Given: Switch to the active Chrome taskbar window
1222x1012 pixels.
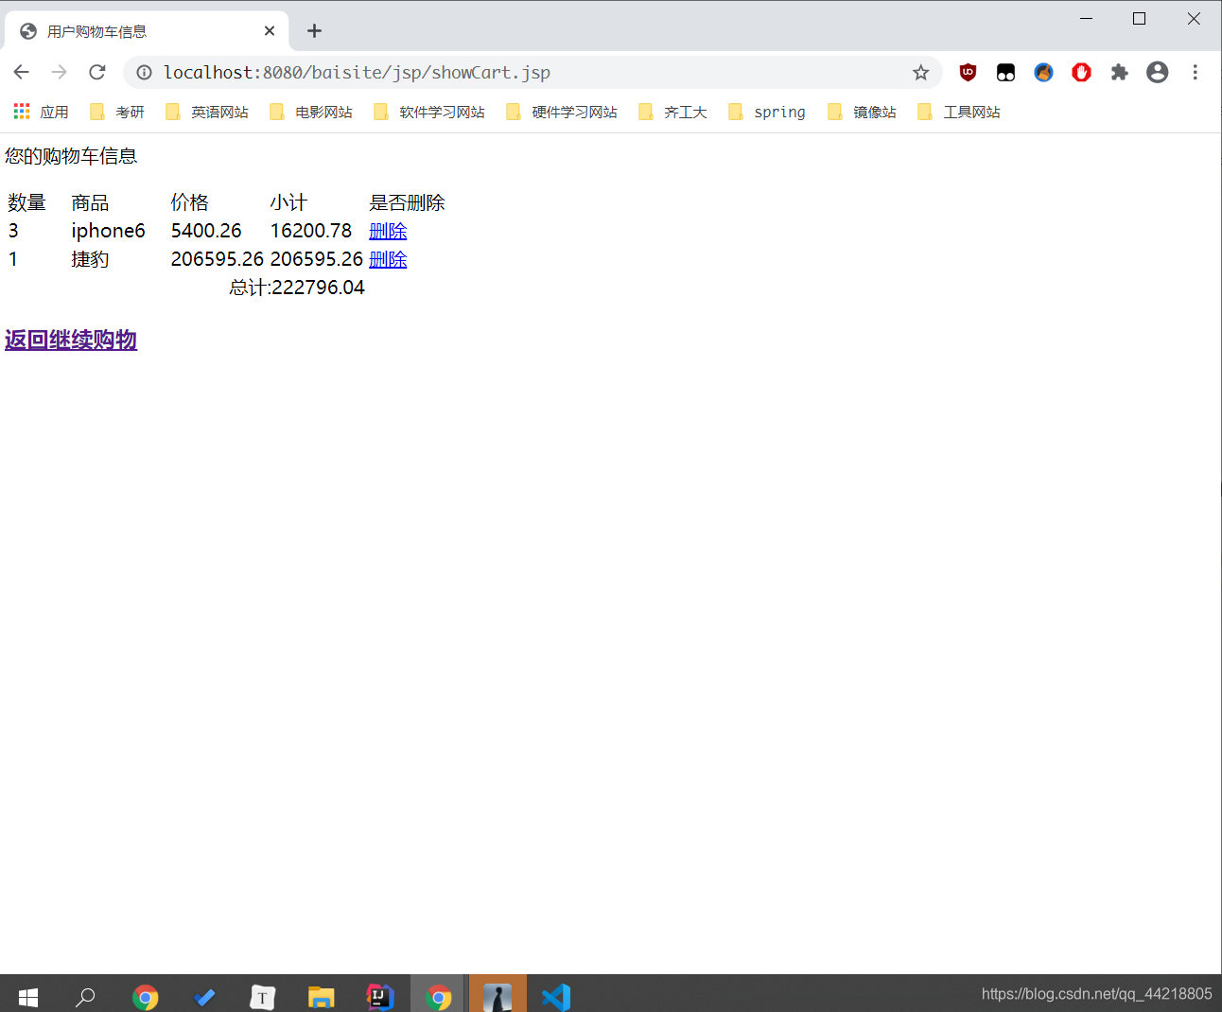Looking at the screenshot, I should coord(438,997).
